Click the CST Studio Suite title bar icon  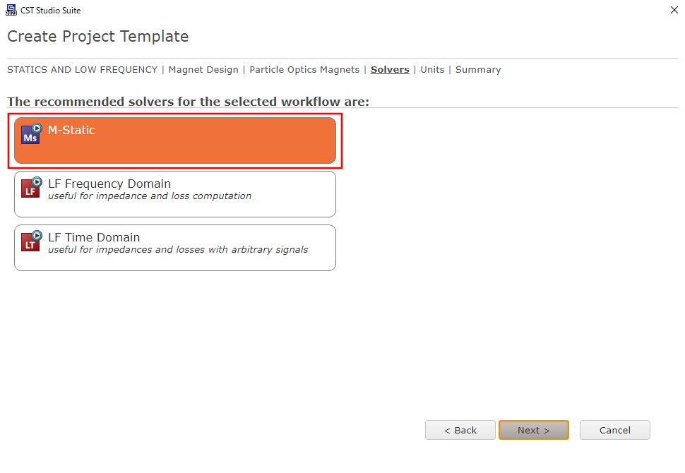click(11, 10)
